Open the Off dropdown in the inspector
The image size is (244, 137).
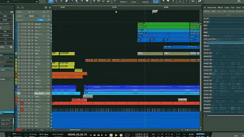[x=6, y=32]
